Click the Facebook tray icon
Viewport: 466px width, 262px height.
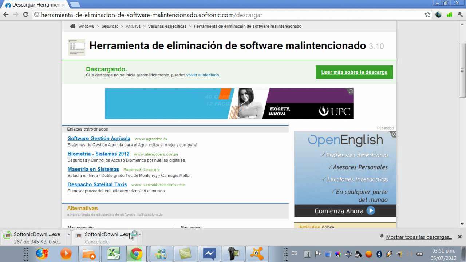pos(307,254)
